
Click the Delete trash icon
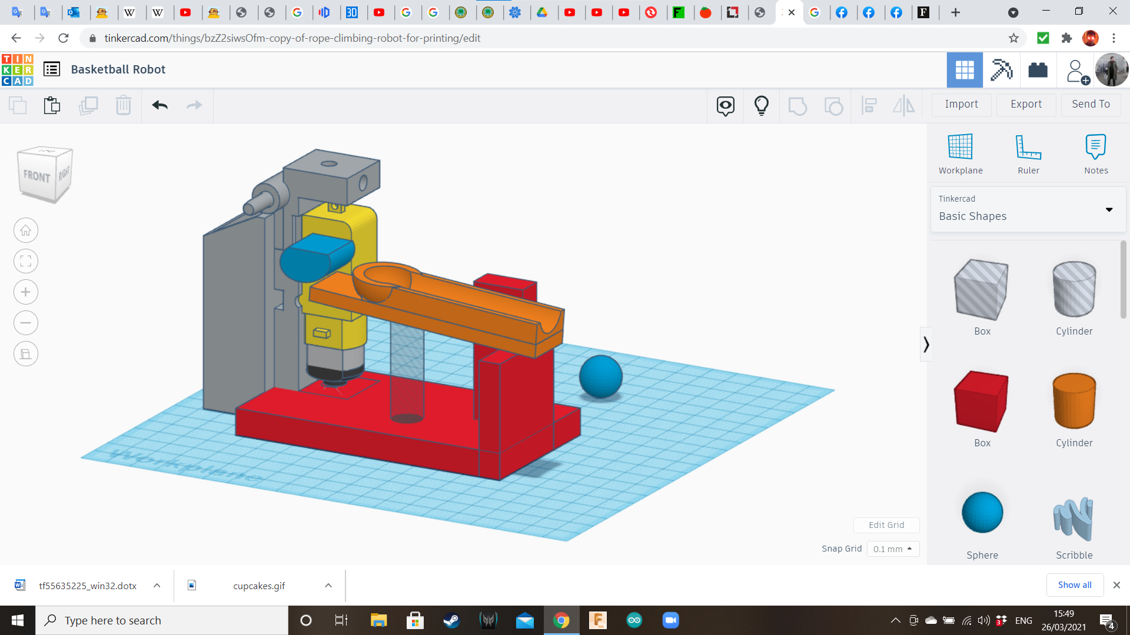point(124,105)
